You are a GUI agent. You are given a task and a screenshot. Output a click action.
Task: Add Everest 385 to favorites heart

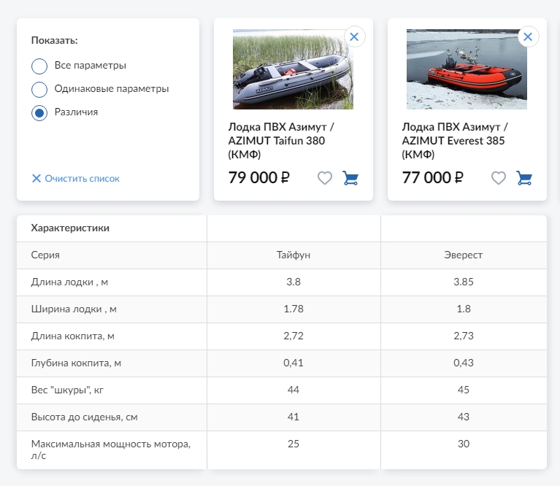[x=498, y=178]
